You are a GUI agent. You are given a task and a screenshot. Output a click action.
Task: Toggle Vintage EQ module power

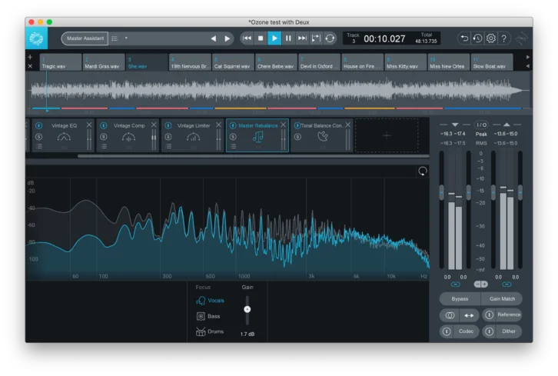click(x=38, y=125)
